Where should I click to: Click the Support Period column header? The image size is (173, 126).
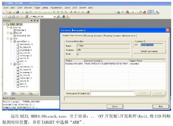(147, 61)
